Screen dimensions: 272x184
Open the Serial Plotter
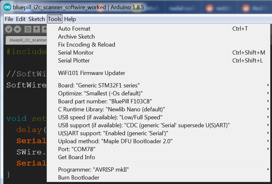coord(74,60)
